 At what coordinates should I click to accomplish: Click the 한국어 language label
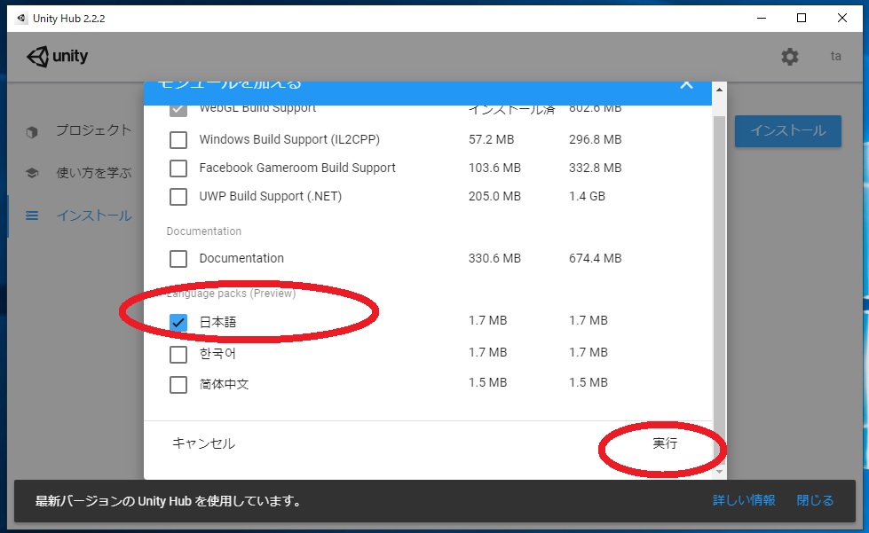click(x=217, y=354)
